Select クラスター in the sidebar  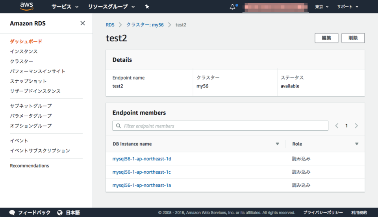coord(21,61)
